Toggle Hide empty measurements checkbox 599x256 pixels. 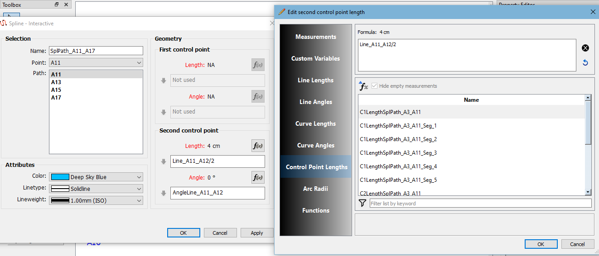click(x=374, y=86)
